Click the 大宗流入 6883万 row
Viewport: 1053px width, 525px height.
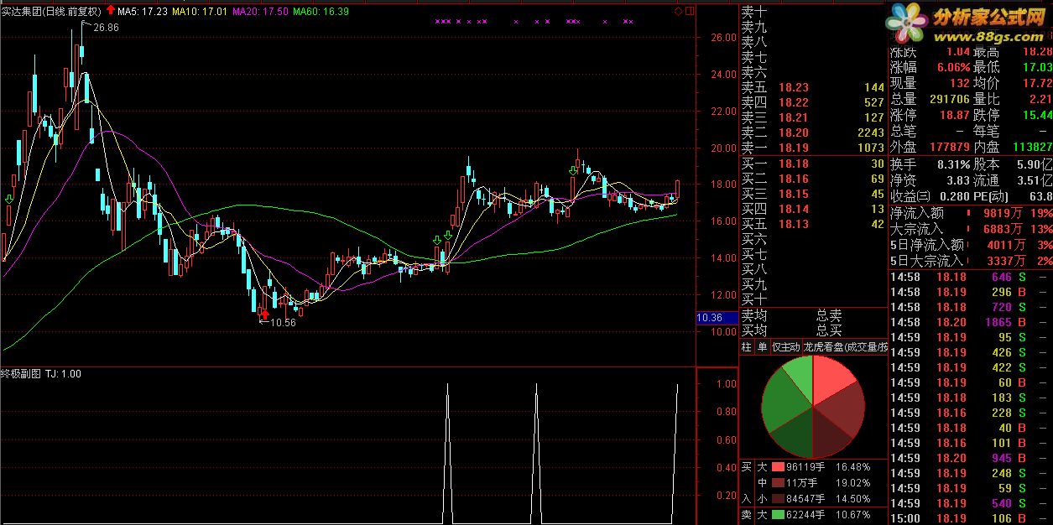(971, 229)
